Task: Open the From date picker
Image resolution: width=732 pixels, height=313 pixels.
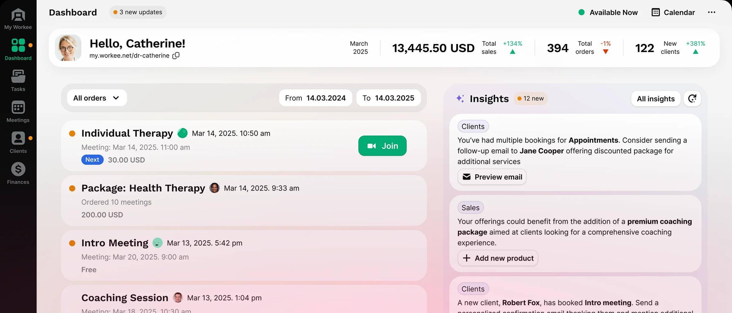Action: [315, 98]
